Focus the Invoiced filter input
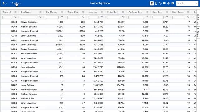Screen dimensions: 200x112 coord(94,17)
